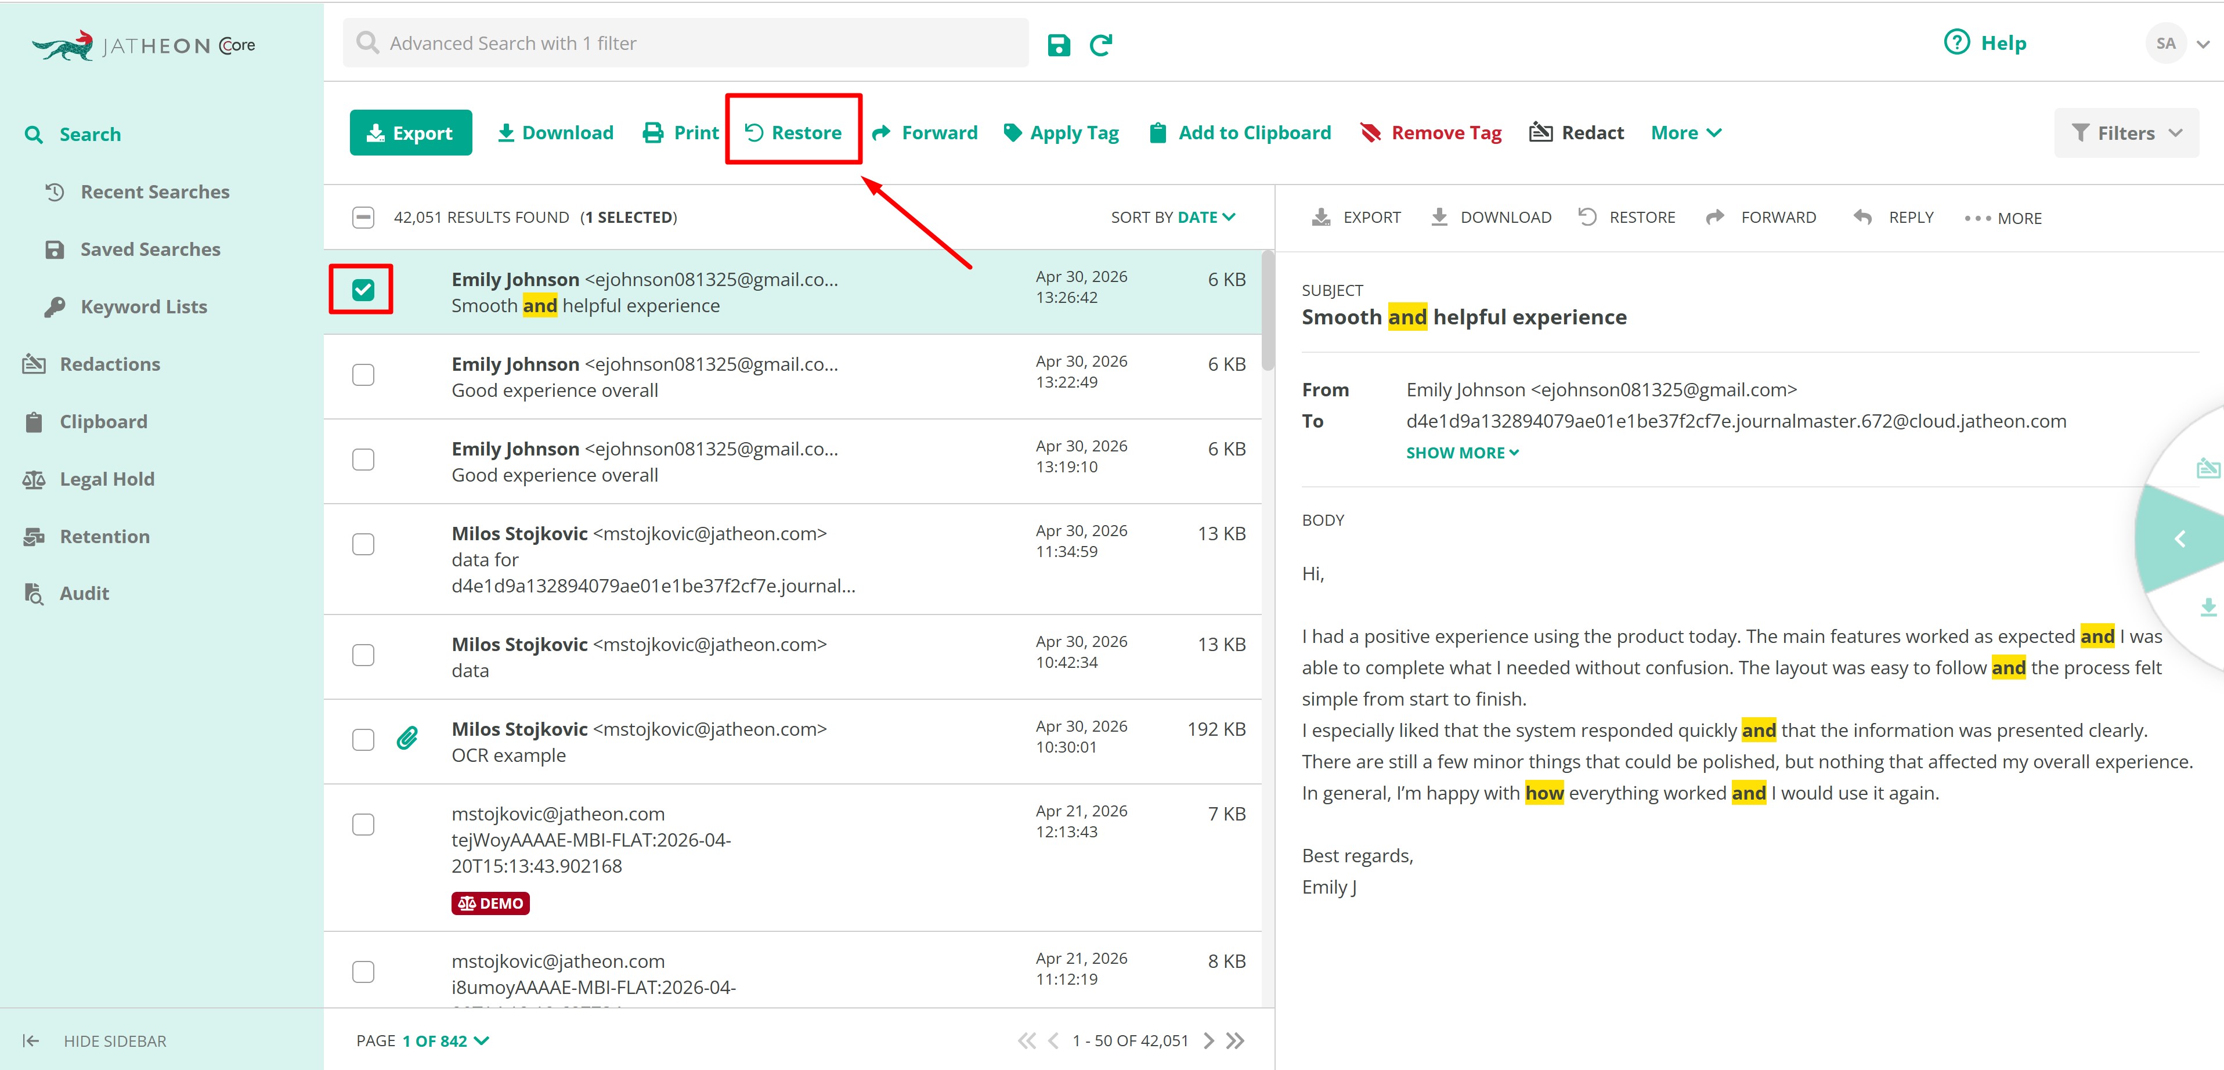Click the Apply Tag toolbar icon

coord(1012,133)
